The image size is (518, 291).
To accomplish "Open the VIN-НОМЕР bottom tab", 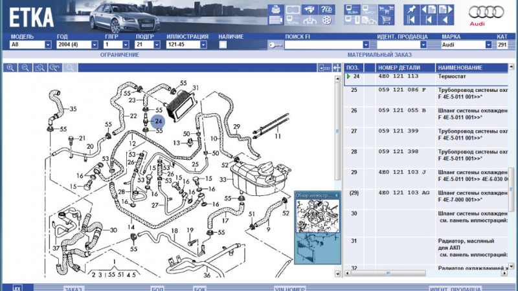I will pos(289,288).
